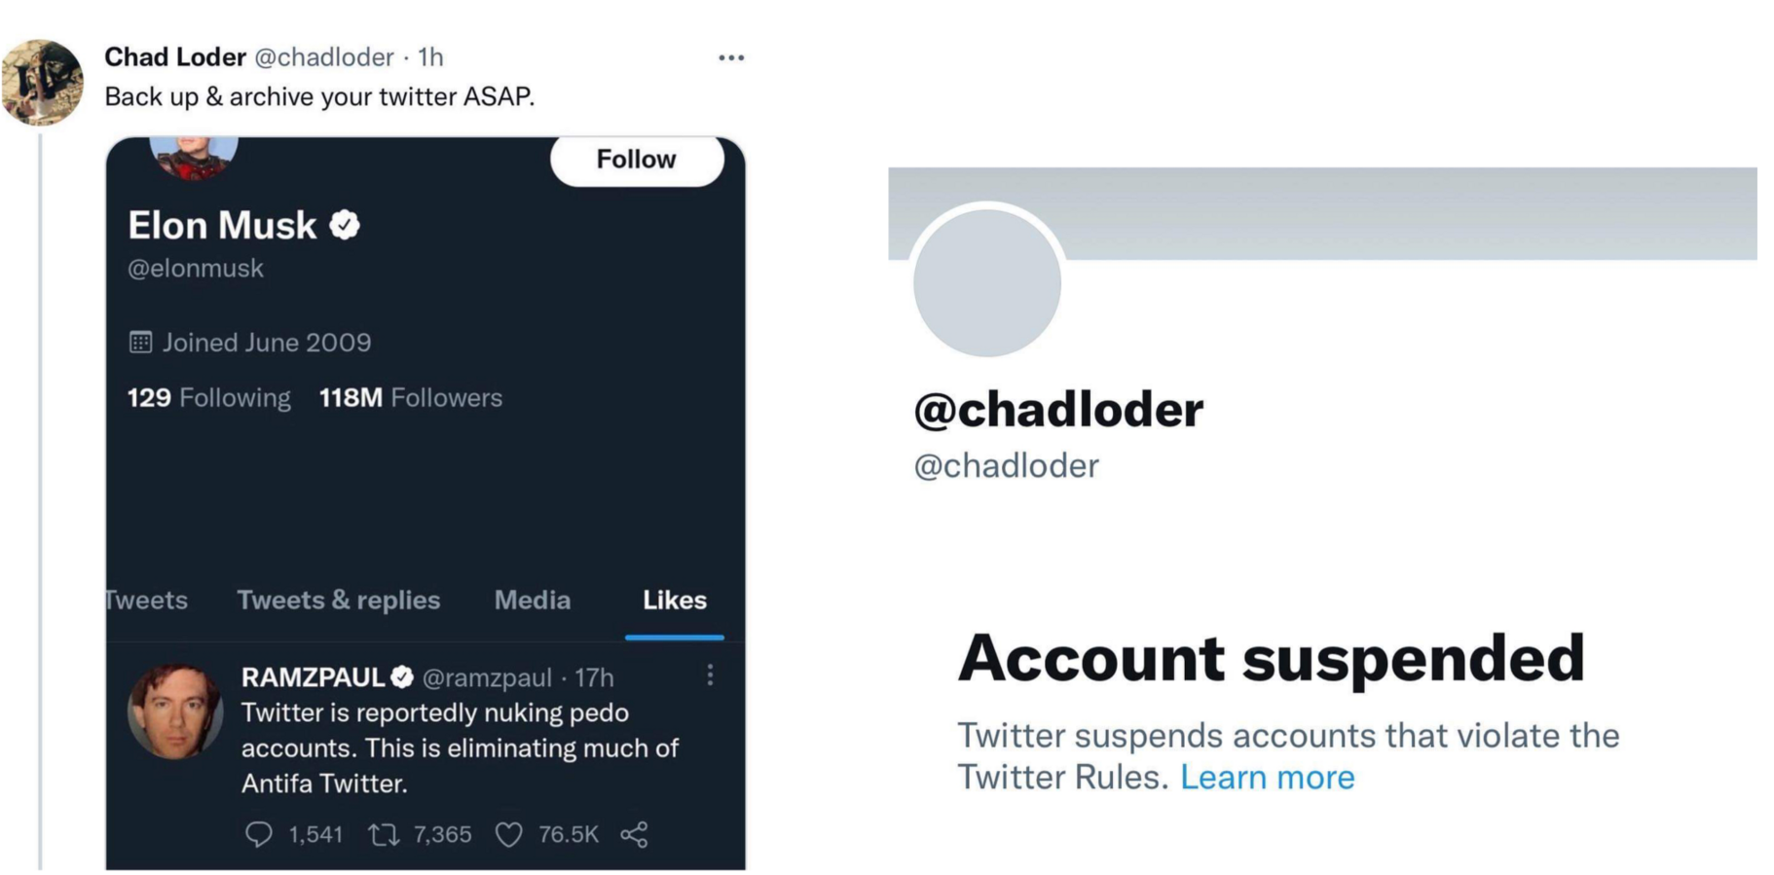Open the 118M Followers list
1774x875 pixels.
click(x=410, y=398)
